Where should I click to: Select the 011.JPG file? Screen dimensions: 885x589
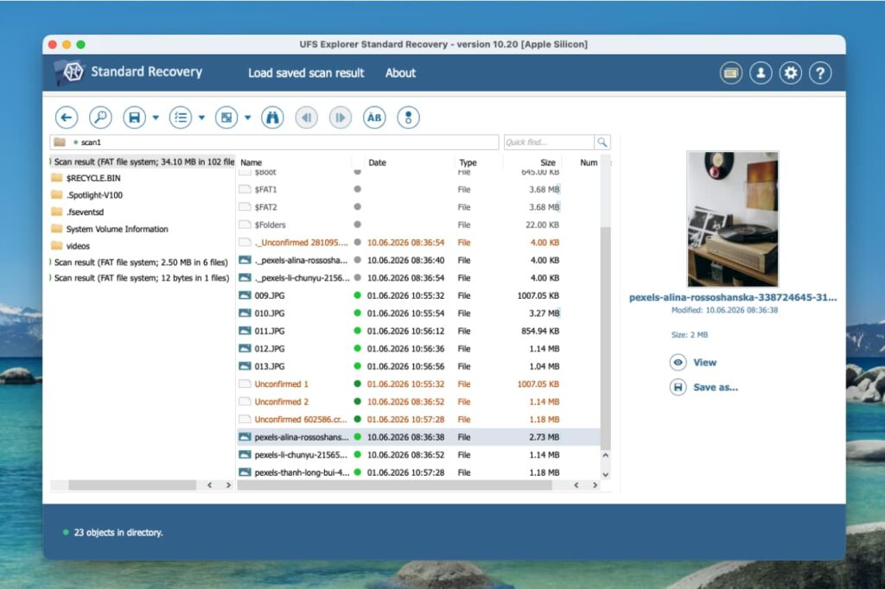pos(418,331)
